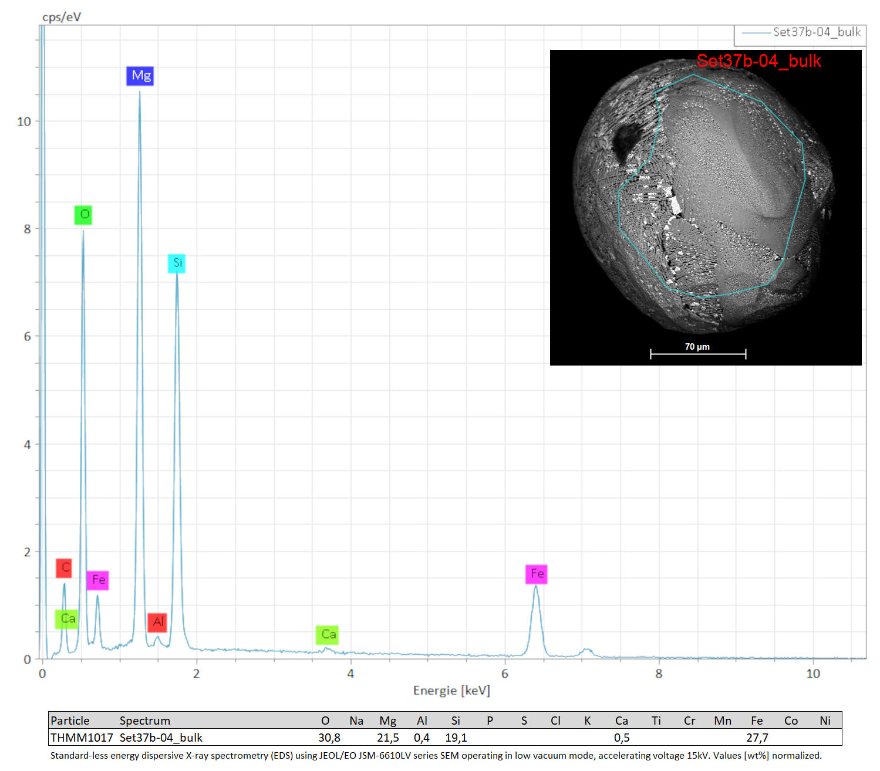Viewport: 880px width, 771px height.
Task: Click the green Ca label beside carbon peak
Action: click(x=67, y=619)
